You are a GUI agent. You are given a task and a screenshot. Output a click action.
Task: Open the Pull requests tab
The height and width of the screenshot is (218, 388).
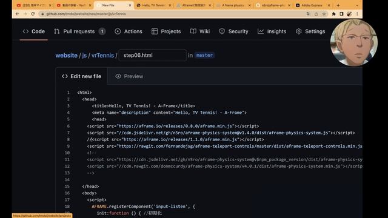(x=79, y=31)
